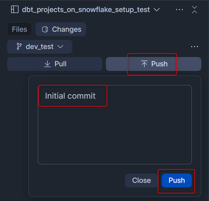This screenshot has height=201, width=209.
Task: Click on the "Initial commit" message text
Action: (x=70, y=96)
